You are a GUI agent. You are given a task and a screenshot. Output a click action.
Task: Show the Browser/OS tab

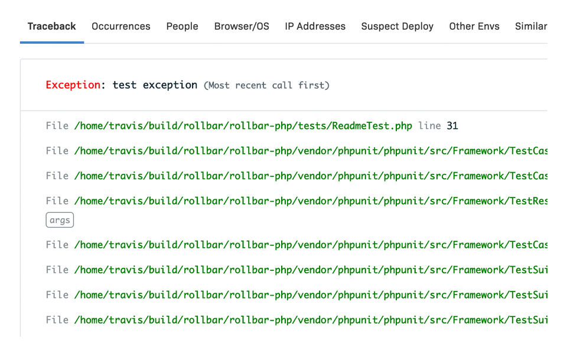coord(242,27)
